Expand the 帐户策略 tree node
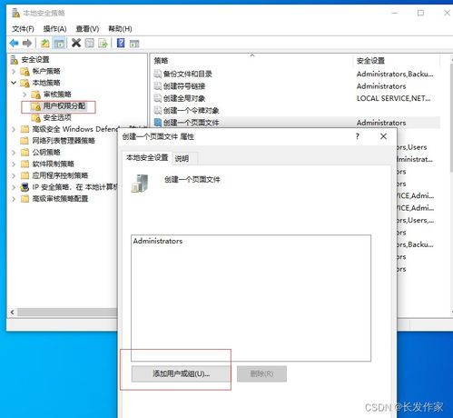This screenshot has width=453, height=418. 14,72
